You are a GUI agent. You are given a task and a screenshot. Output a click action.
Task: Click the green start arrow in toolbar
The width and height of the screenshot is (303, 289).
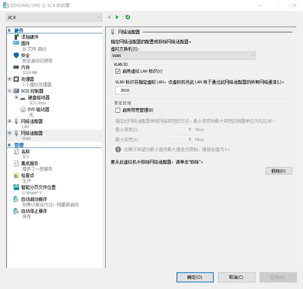[x=117, y=17]
